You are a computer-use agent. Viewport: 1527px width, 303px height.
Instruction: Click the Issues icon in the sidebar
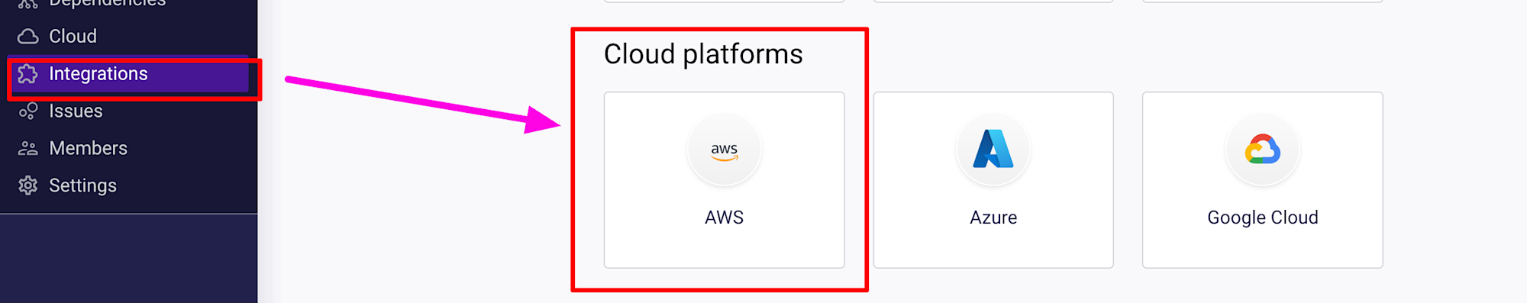click(28, 111)
